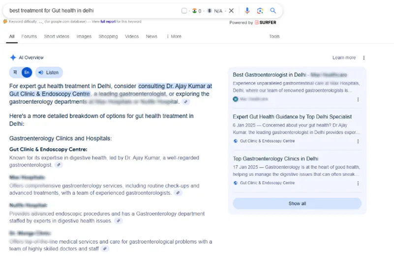Expand sources with Show all
This screenshot has width=394, height=256.
(x=297, y=203)
